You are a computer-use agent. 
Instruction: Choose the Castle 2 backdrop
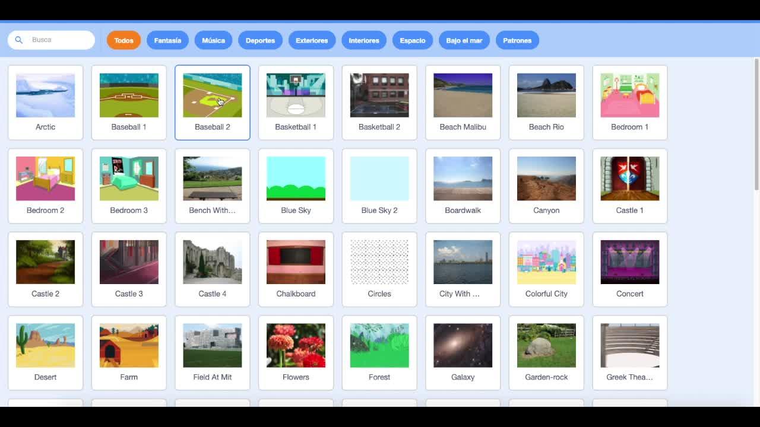tap(46, 269)
